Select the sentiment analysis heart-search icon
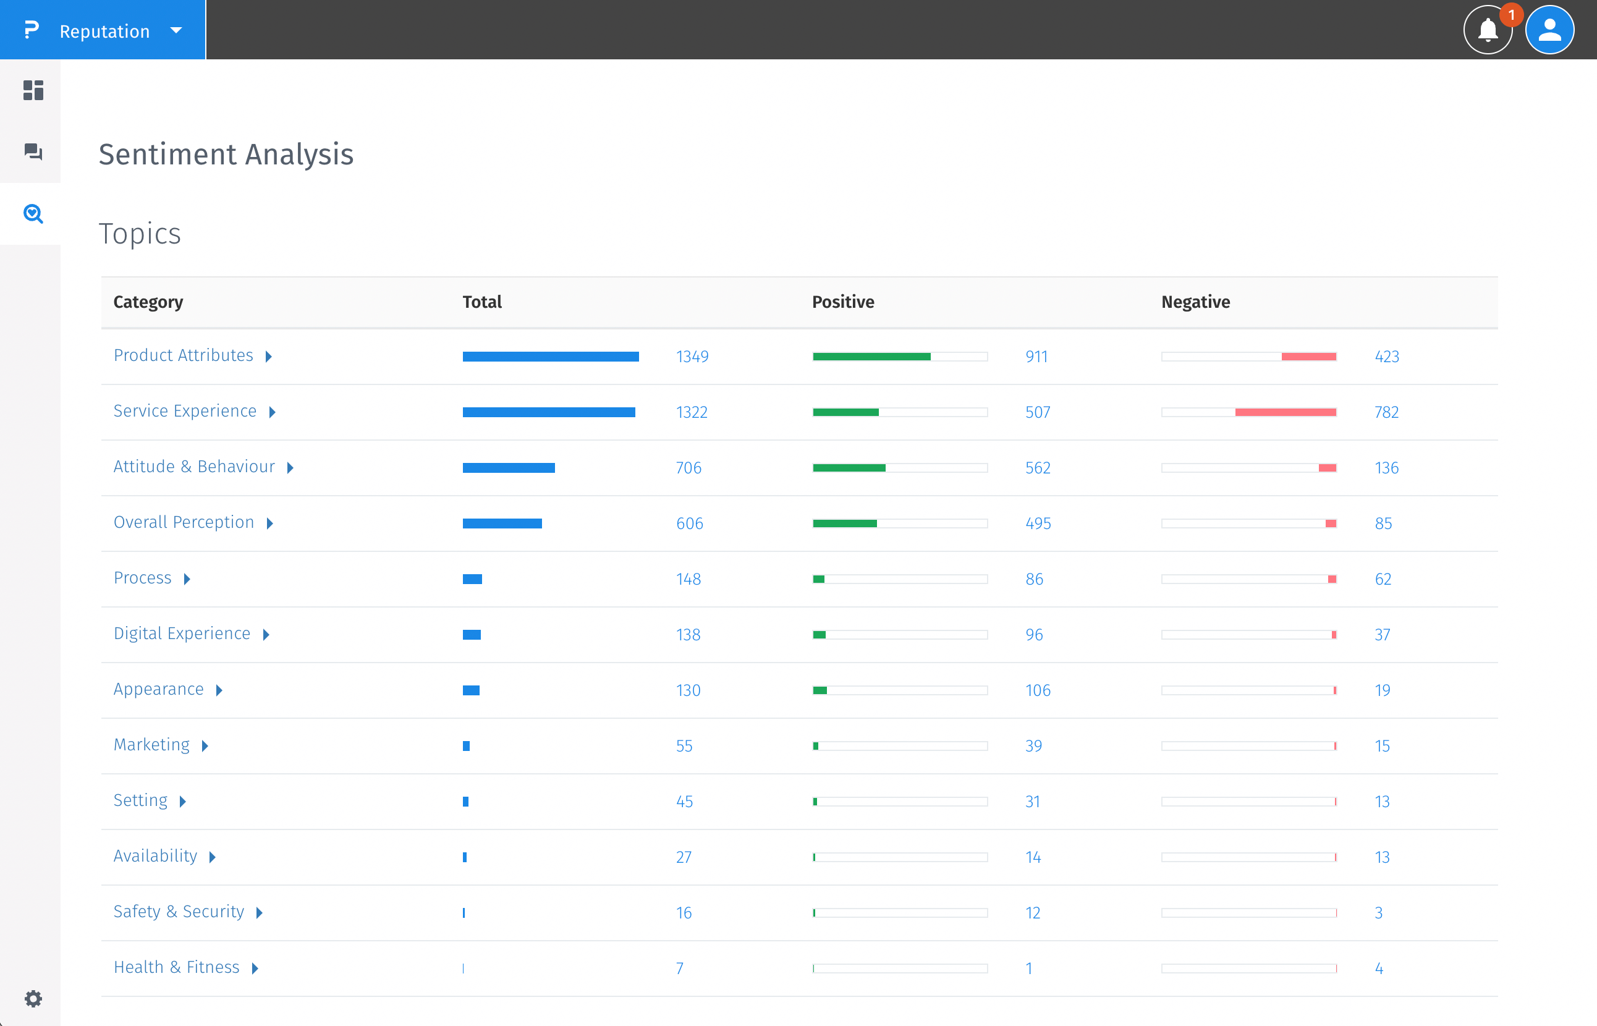This screenshot has height=1026, width=1597. [x=33, y=214]
